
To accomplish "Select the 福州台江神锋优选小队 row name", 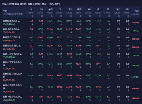I will point(12,87).
